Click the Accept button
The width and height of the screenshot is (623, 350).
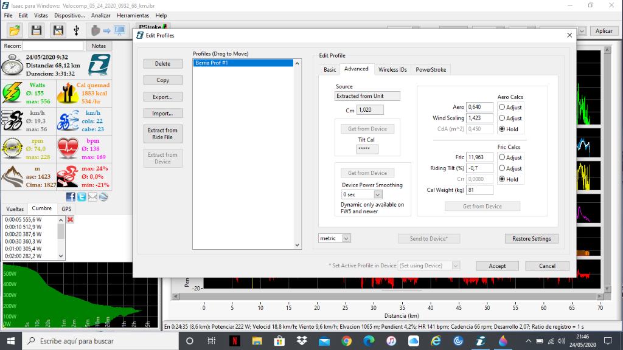(497, 266)
